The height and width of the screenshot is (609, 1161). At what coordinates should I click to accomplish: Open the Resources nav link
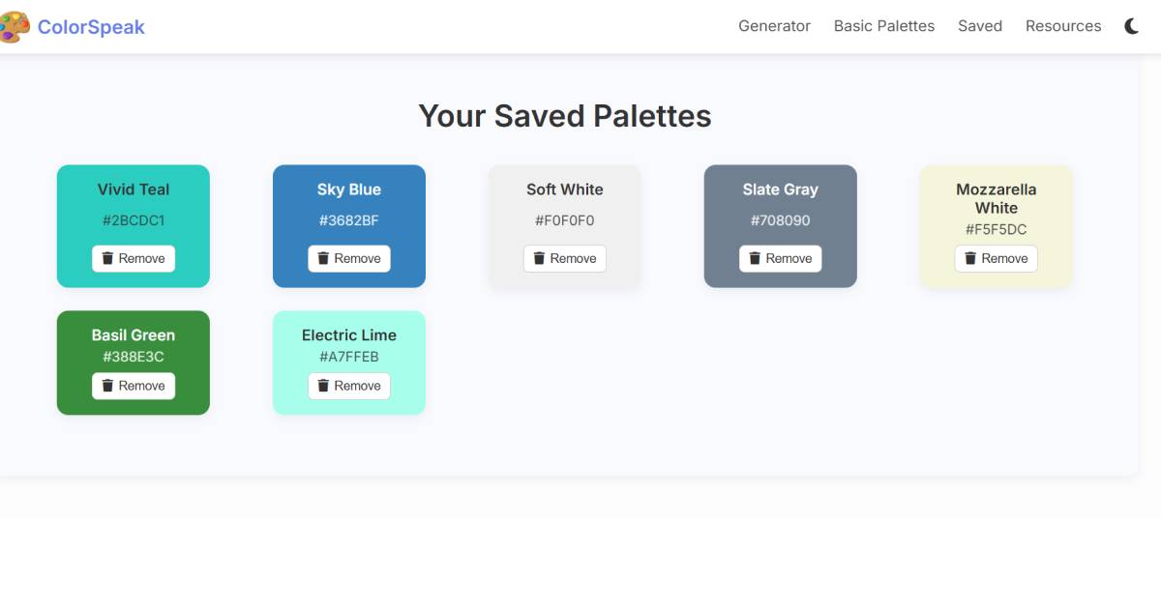(1062, 26)
